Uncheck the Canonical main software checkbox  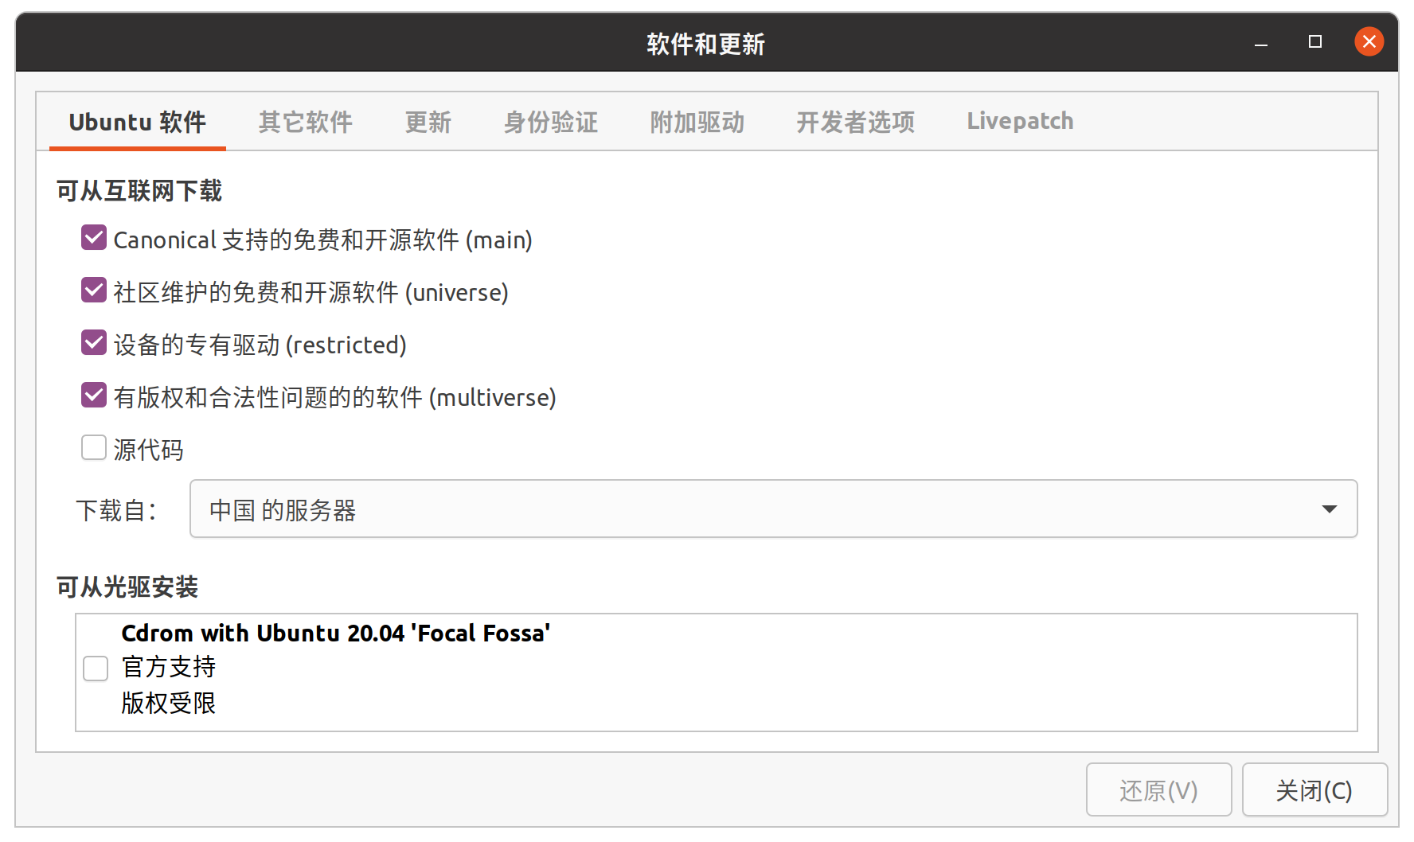tap(93, 237)
